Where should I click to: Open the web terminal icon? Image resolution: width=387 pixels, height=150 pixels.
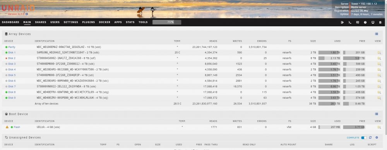(x=350, y=22)
